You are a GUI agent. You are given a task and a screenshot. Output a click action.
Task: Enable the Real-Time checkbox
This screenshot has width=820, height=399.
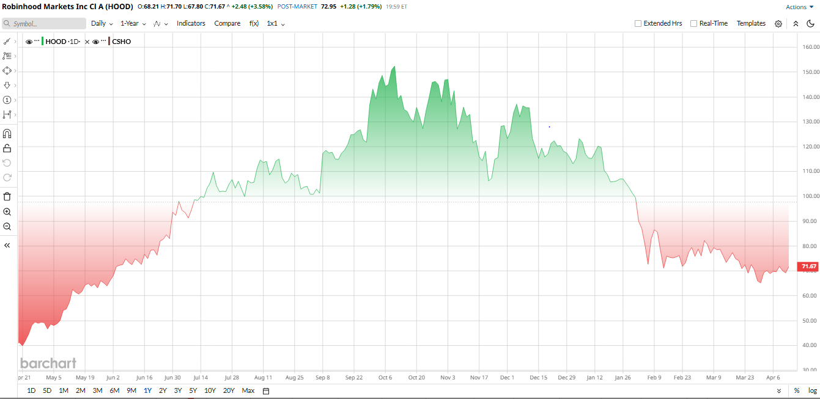click(693, 24)
